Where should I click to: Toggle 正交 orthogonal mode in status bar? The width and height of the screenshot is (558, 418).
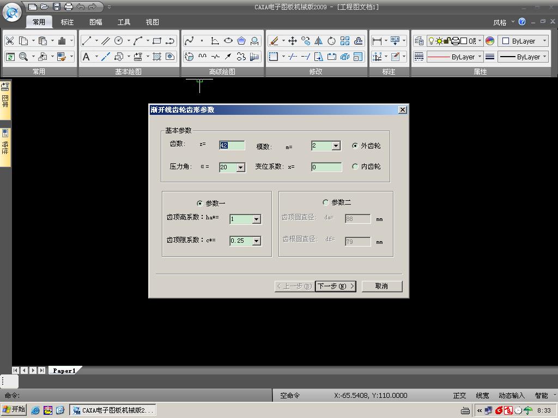(459, 396)
